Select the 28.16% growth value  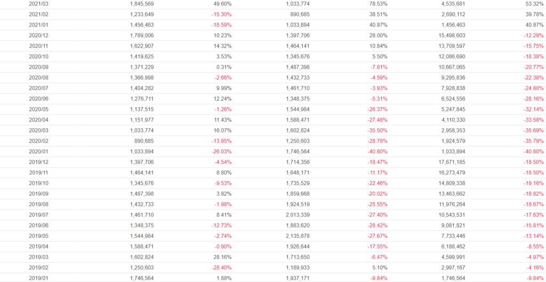point(222,257)
